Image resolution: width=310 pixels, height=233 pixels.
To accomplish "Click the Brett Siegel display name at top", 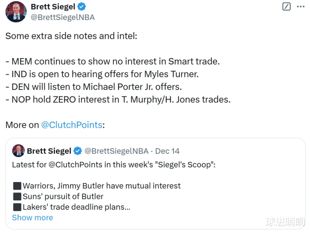I will tap(53, 7).
